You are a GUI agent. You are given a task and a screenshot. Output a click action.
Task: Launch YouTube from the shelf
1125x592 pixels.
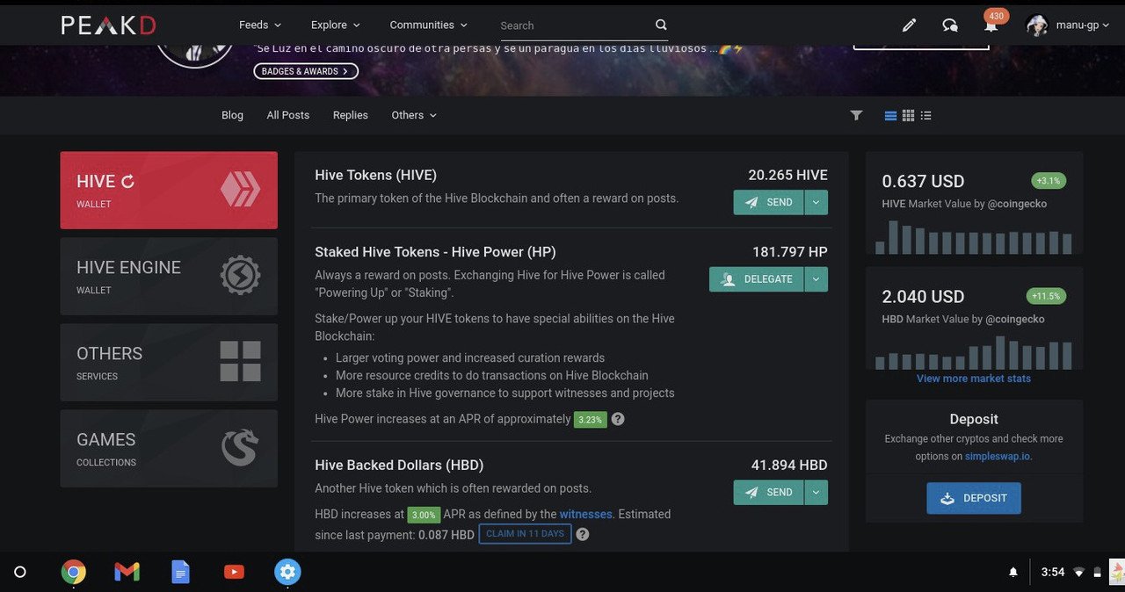234,572
